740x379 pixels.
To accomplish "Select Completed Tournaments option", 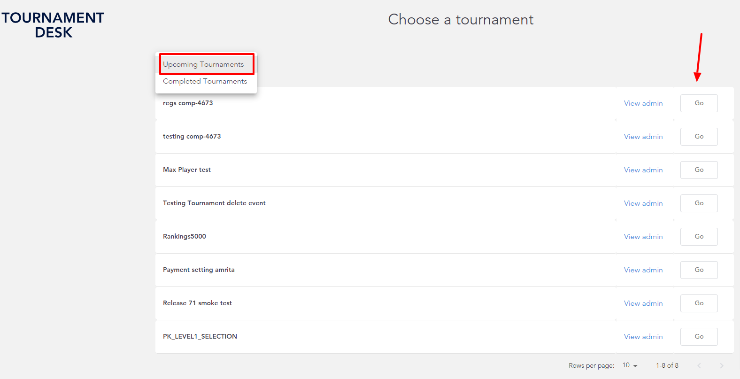I will [x=206, y=81].
